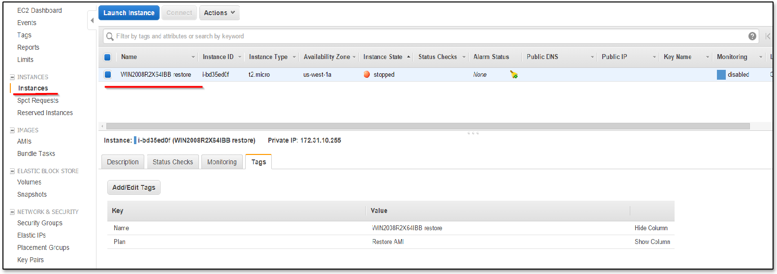This screenshot has height=274, width=777.
Task: Collapse the ELASTIC BLOCK STORE section
Action: point(12,171)
